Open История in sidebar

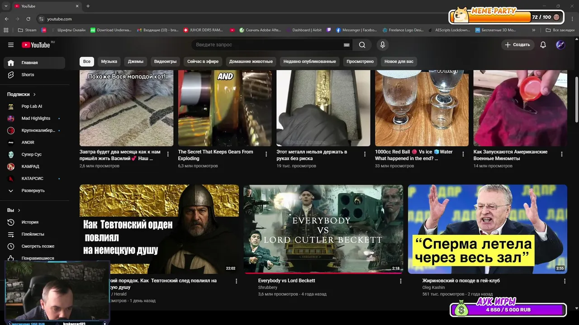point(34,222)
